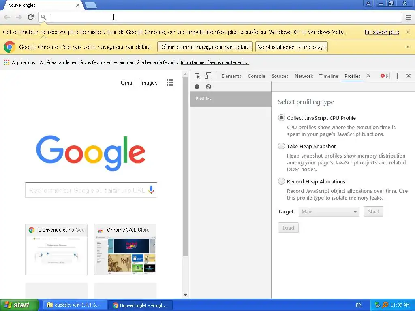Image resolution: width=415 pixels, height=311 pixels.
Task: Toggle device toolbar in DevTools
Action: (x=208, y=76)
